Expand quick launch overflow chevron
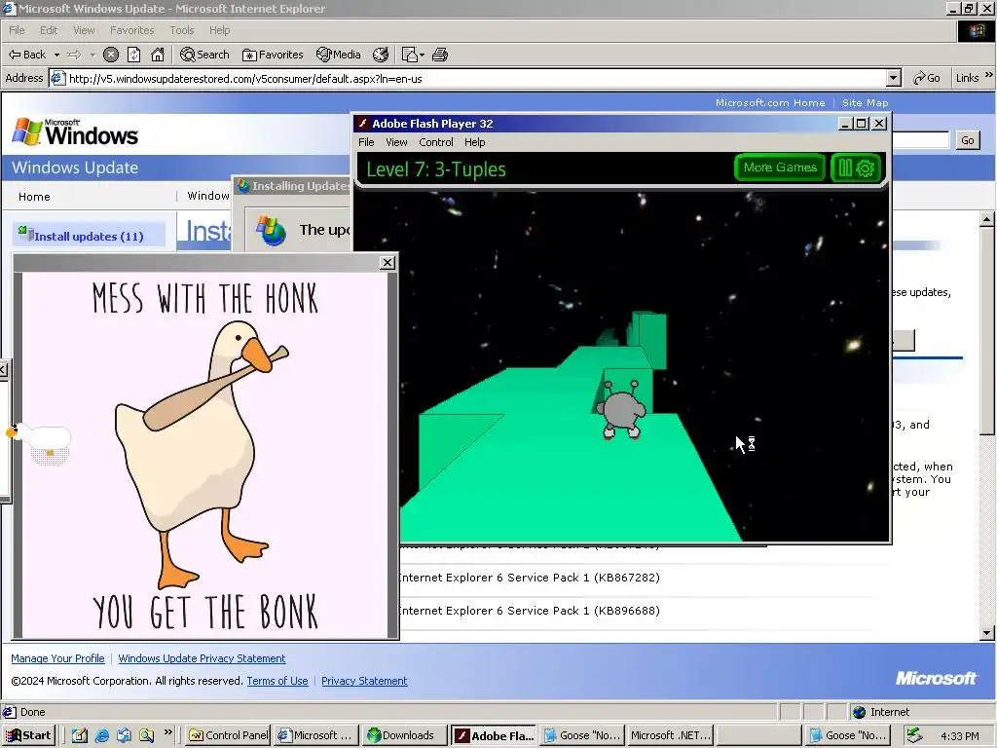 click(x=167, y=731)
